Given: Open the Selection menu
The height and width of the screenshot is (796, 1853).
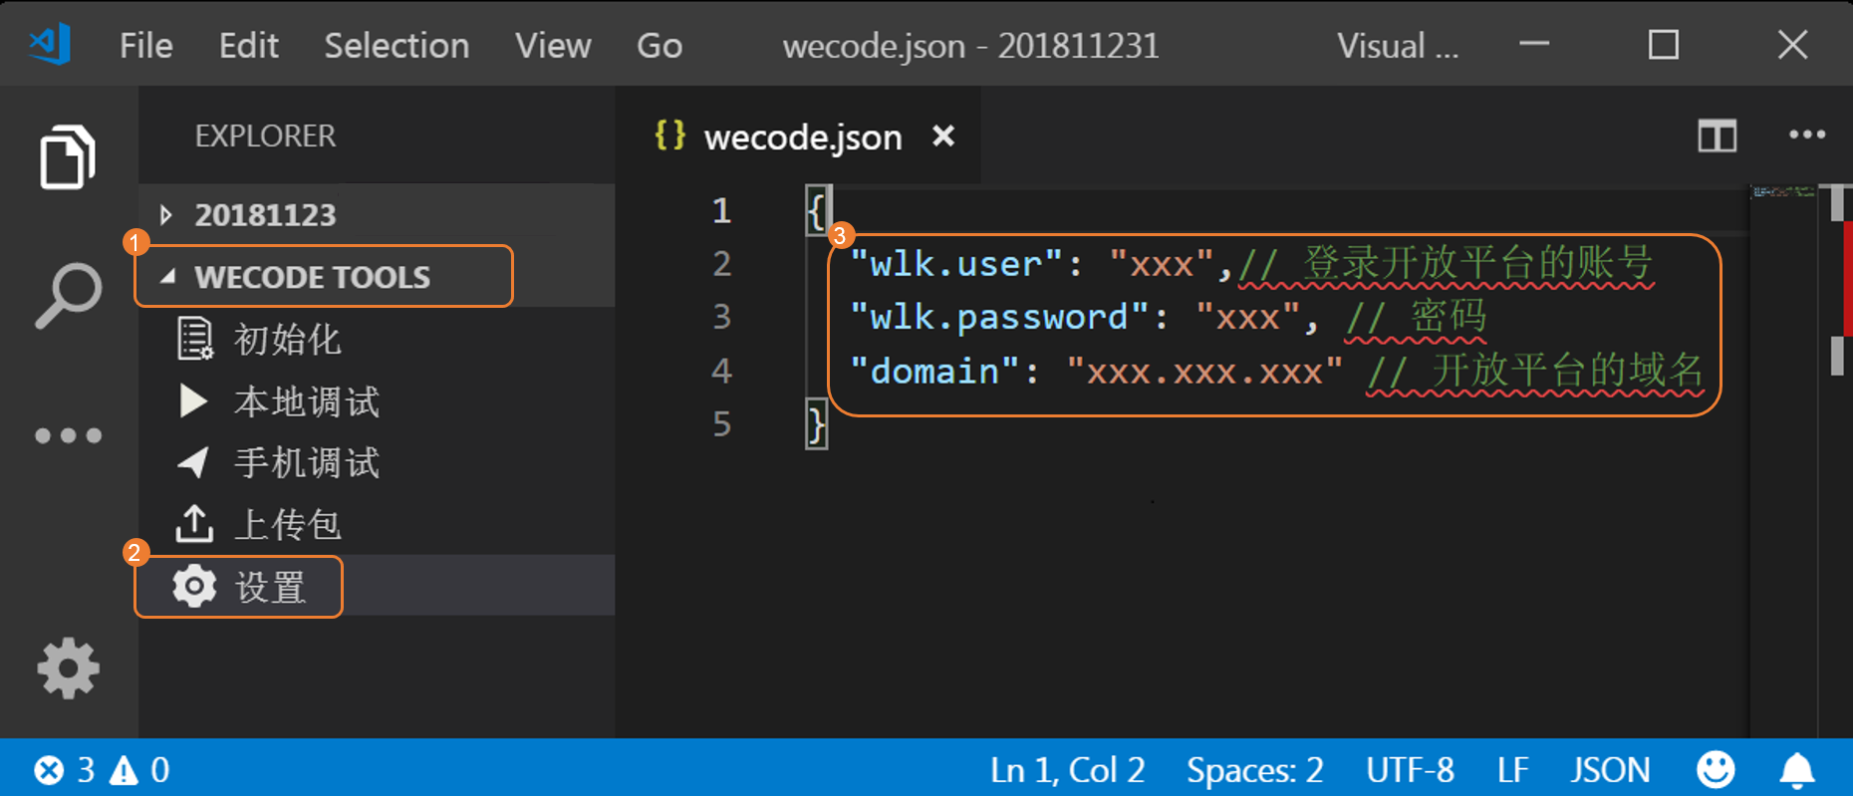Looking at the screenshot, I should pos(397,46).
